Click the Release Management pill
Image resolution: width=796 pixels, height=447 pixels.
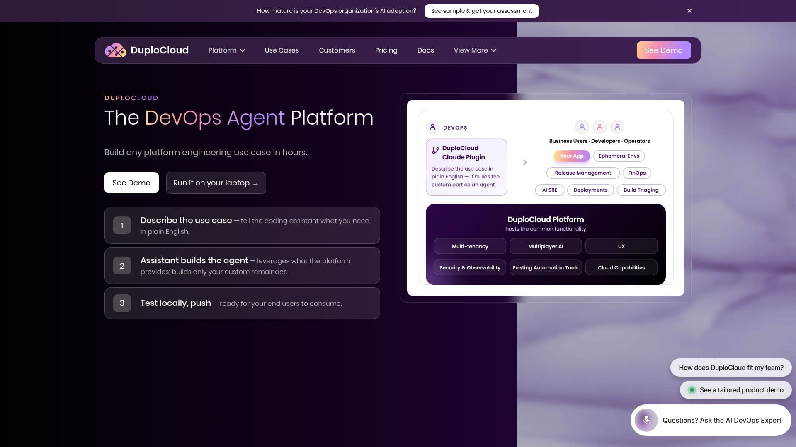[583, 173]
